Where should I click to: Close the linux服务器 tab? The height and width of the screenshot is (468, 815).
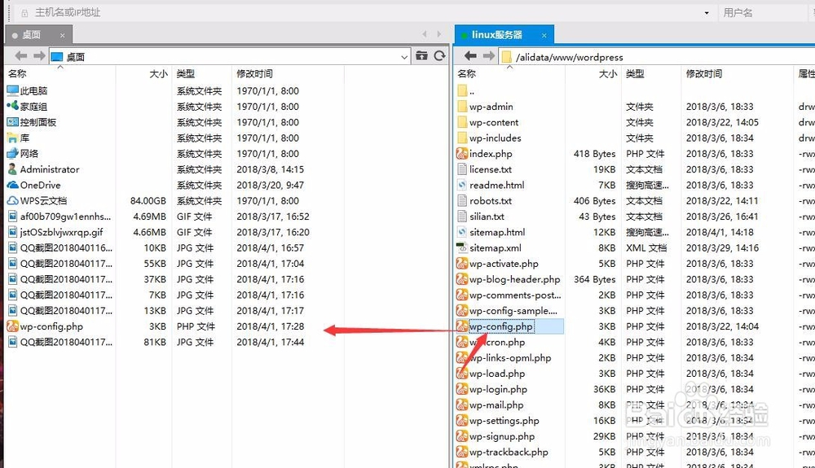(544, 36)
